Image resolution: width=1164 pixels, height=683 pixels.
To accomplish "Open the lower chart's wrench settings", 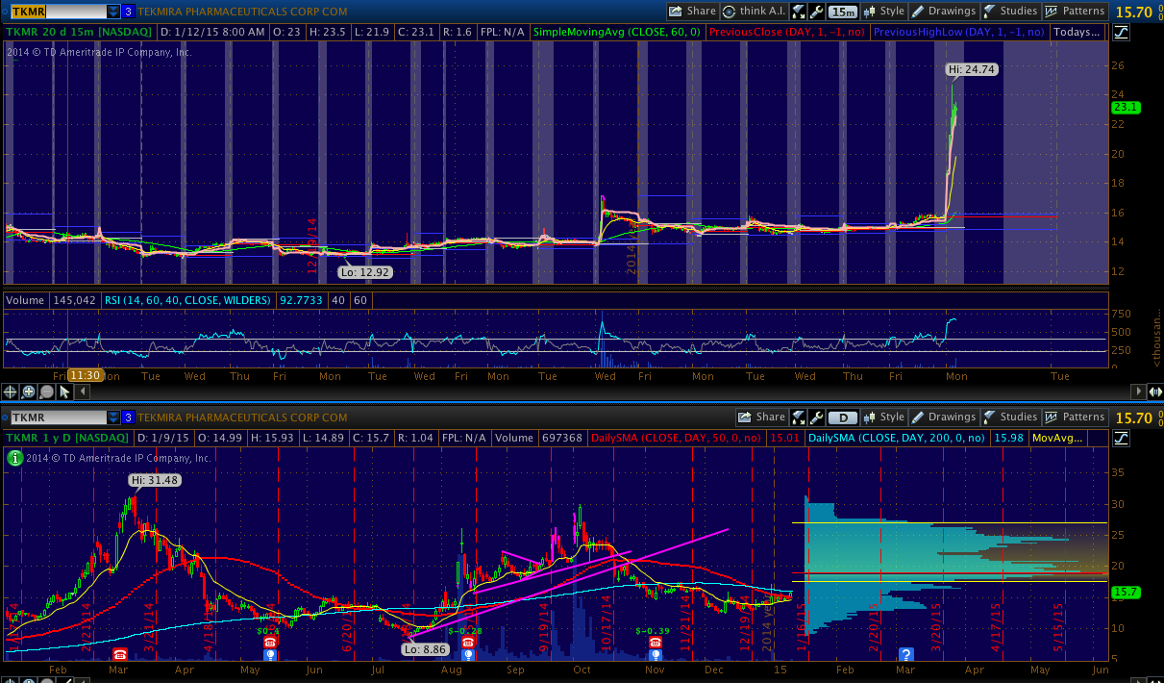I will pos(816,417).
